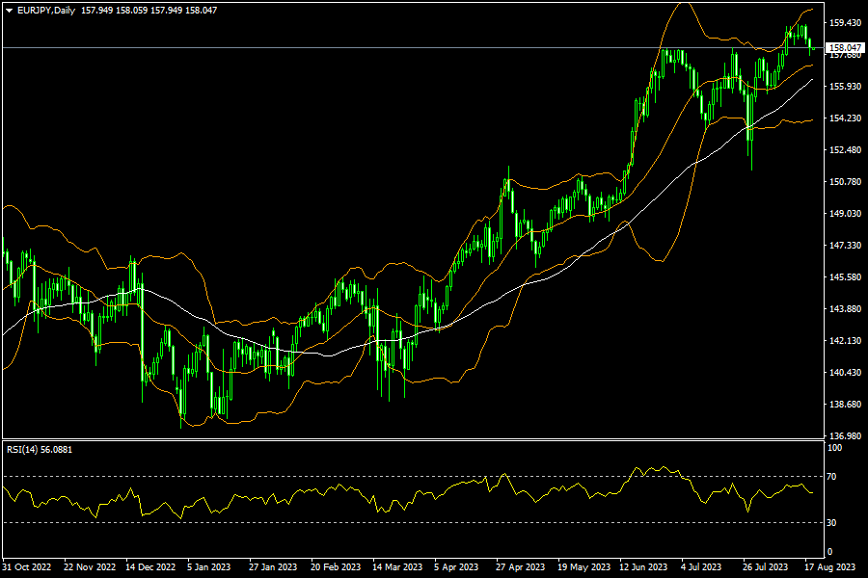Click the triangle arrow beside EURJPY,Daily

click(x=9, y=11)
